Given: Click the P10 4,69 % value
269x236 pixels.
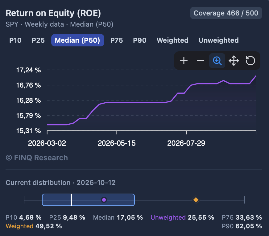Looking at the screenshot, I should (x=23, y=217).
